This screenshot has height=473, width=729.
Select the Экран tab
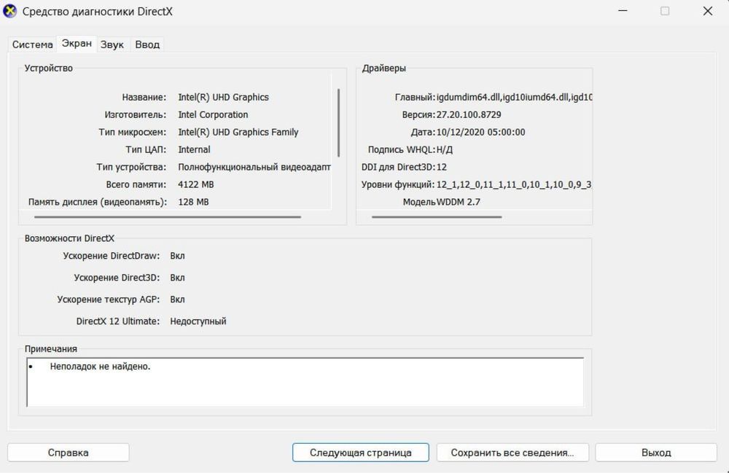click(77, 44)
